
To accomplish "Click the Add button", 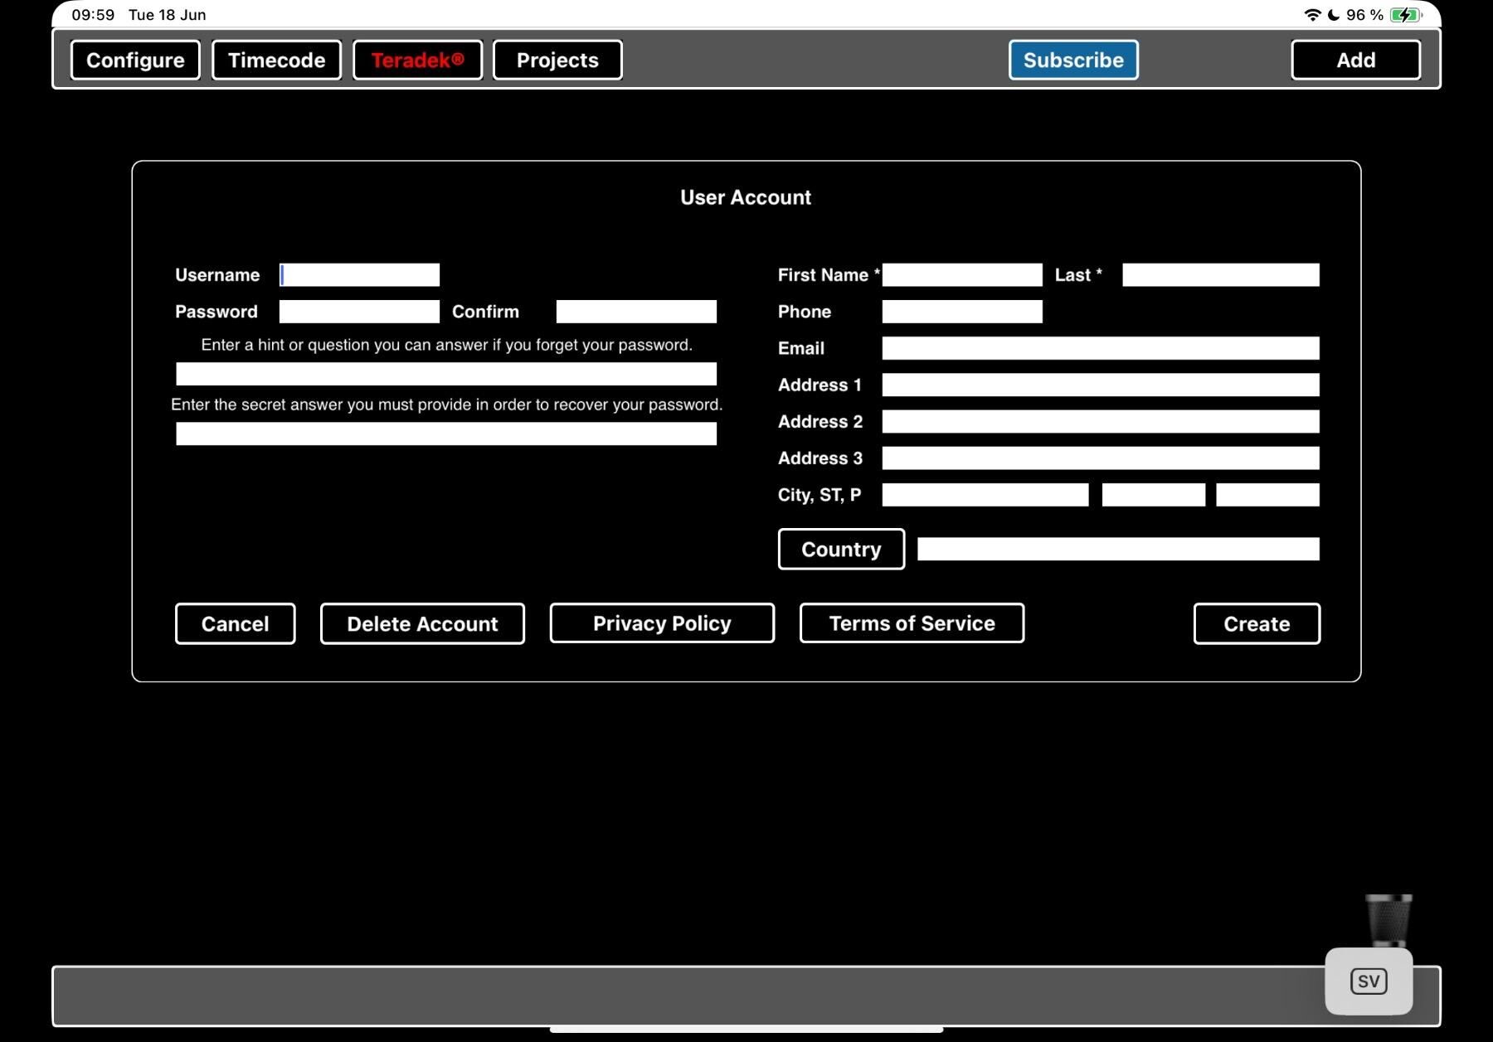I will [1356, 60].
